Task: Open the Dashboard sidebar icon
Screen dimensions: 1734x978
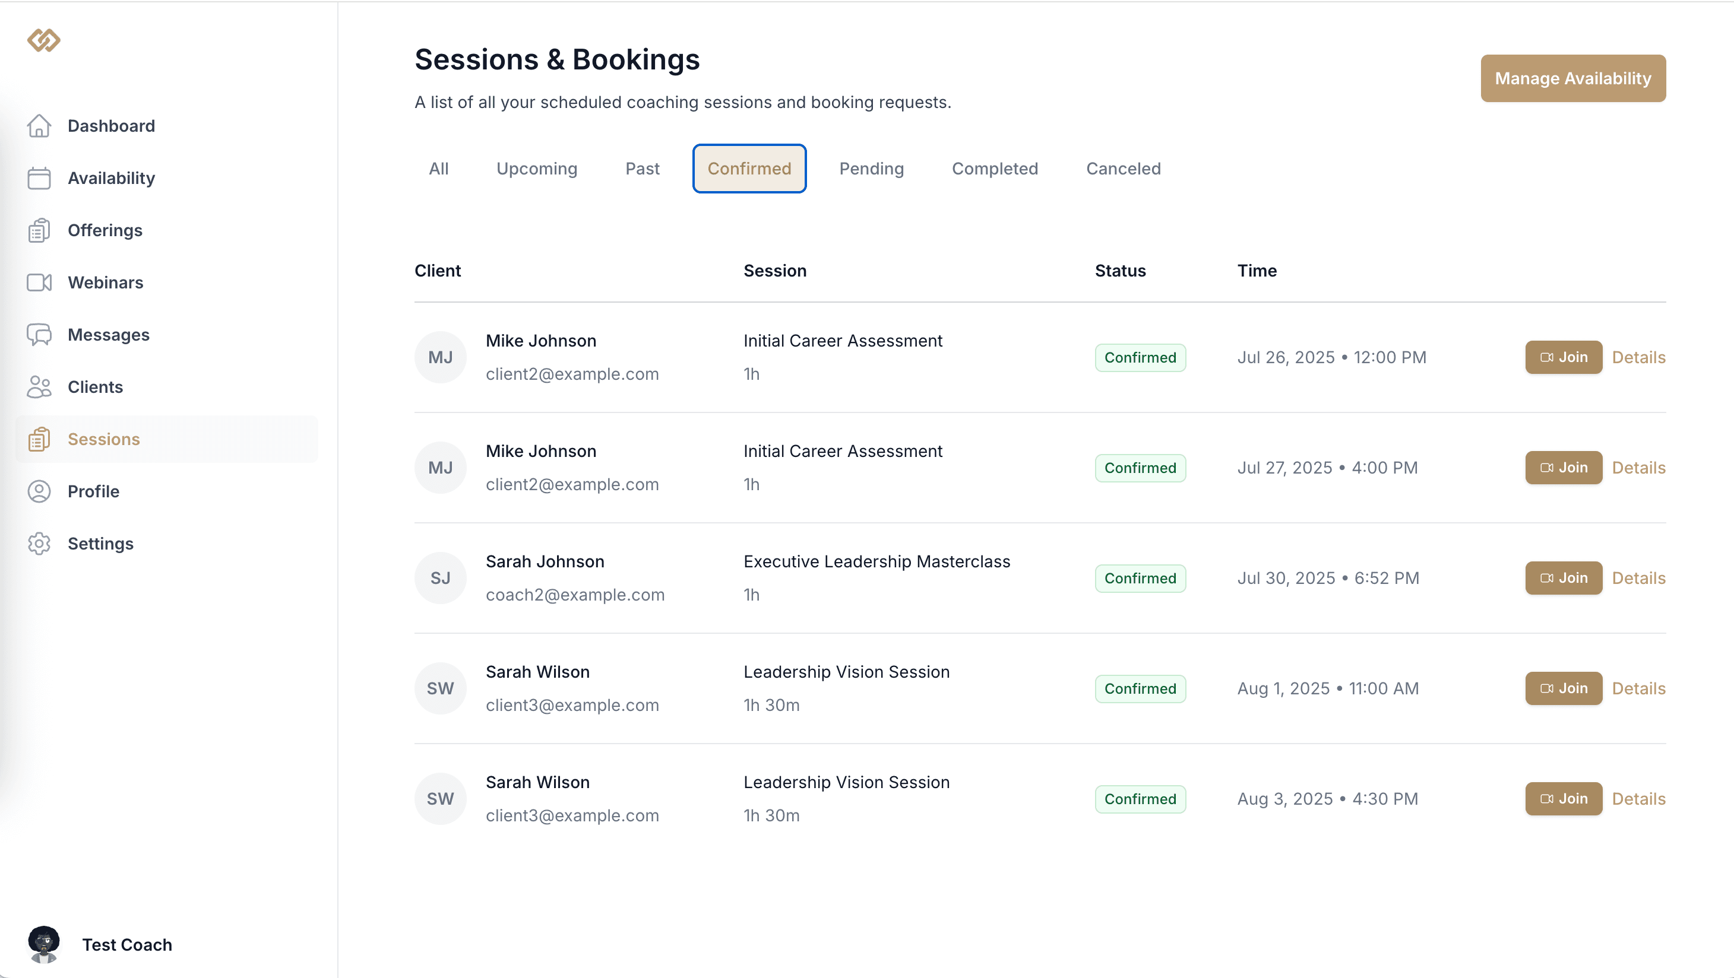Action: 39,126
